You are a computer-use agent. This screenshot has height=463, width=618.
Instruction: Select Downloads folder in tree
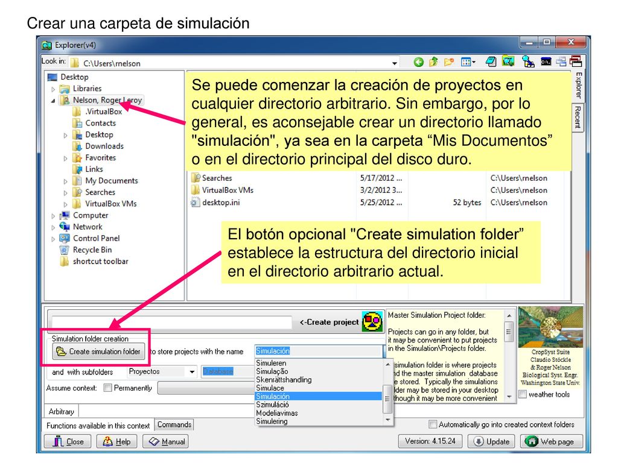click(104, 146)
